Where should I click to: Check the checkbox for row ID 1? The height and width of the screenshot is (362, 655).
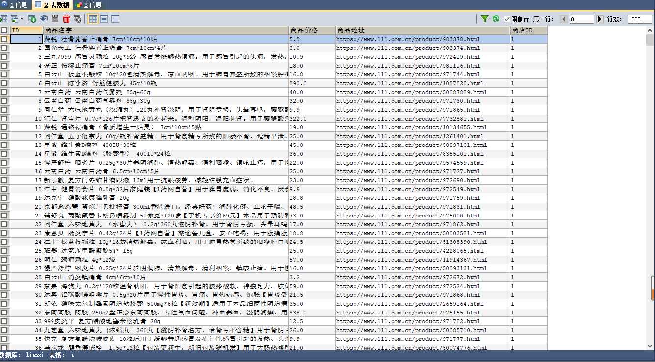4,39
